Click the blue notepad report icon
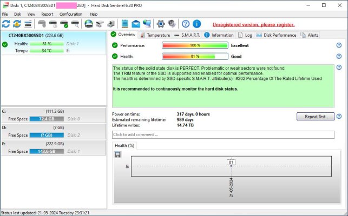Screen dimensions: 348x216 [x=124, y=24]
